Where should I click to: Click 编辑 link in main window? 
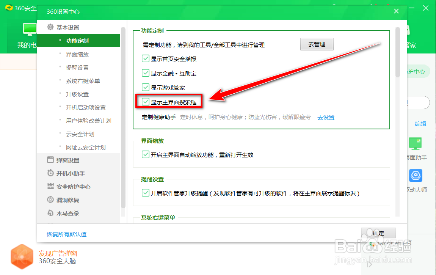pyautogui.click(x=420, y=124)
